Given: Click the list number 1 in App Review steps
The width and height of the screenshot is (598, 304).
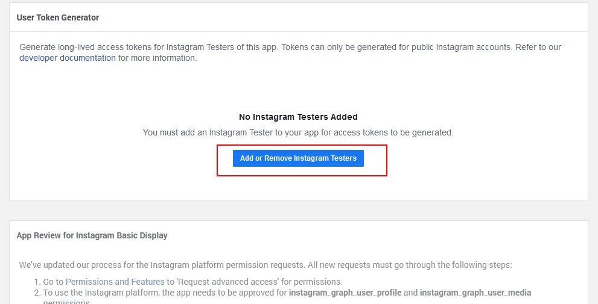Looking at the screenshot, I should (x=37, y=282).
